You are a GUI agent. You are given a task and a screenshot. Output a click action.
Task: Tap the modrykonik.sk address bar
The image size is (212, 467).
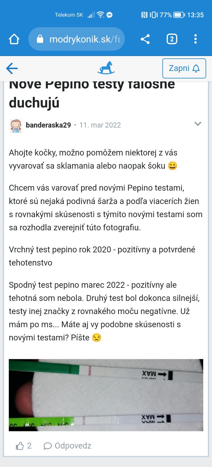click(85, 39)
